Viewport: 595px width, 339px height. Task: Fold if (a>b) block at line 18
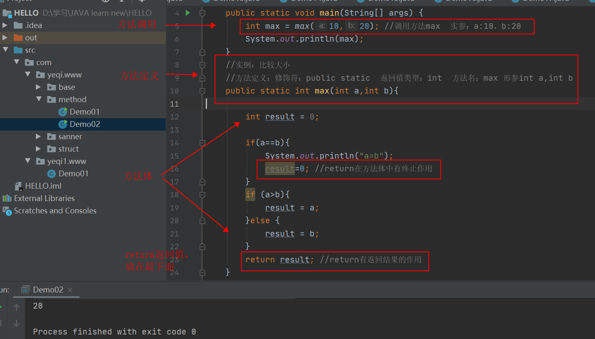[x=202, y=194]
